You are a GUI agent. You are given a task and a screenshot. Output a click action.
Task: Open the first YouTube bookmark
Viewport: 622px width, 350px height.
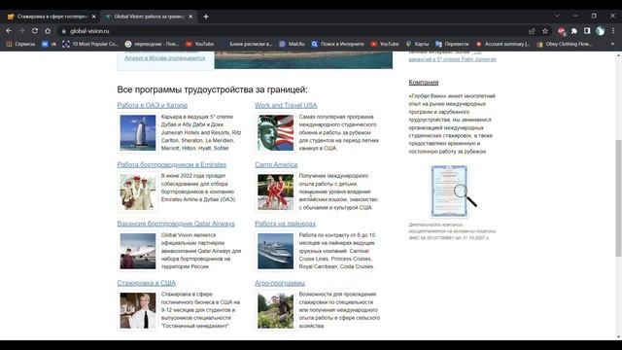pyautogui.click(x=200, y=44)
